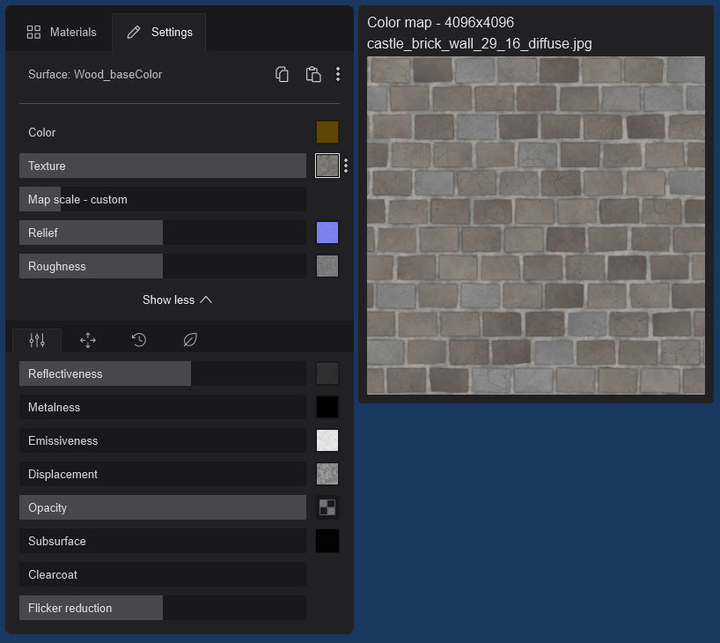Collapse options with Show less chevron
Viewport: 720px width, 643px height.
click(x=177, y=299)
